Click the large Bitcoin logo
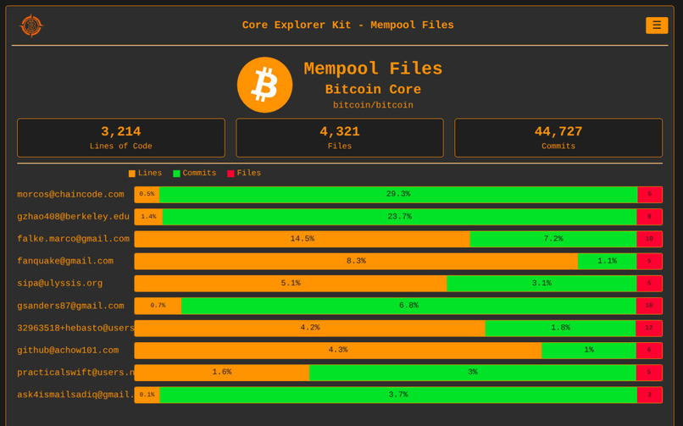Screen dimensions: 683x426 (265, 85)
